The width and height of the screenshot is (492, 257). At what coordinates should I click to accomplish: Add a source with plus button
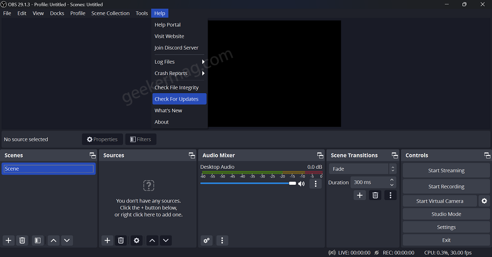coord(107,240)
